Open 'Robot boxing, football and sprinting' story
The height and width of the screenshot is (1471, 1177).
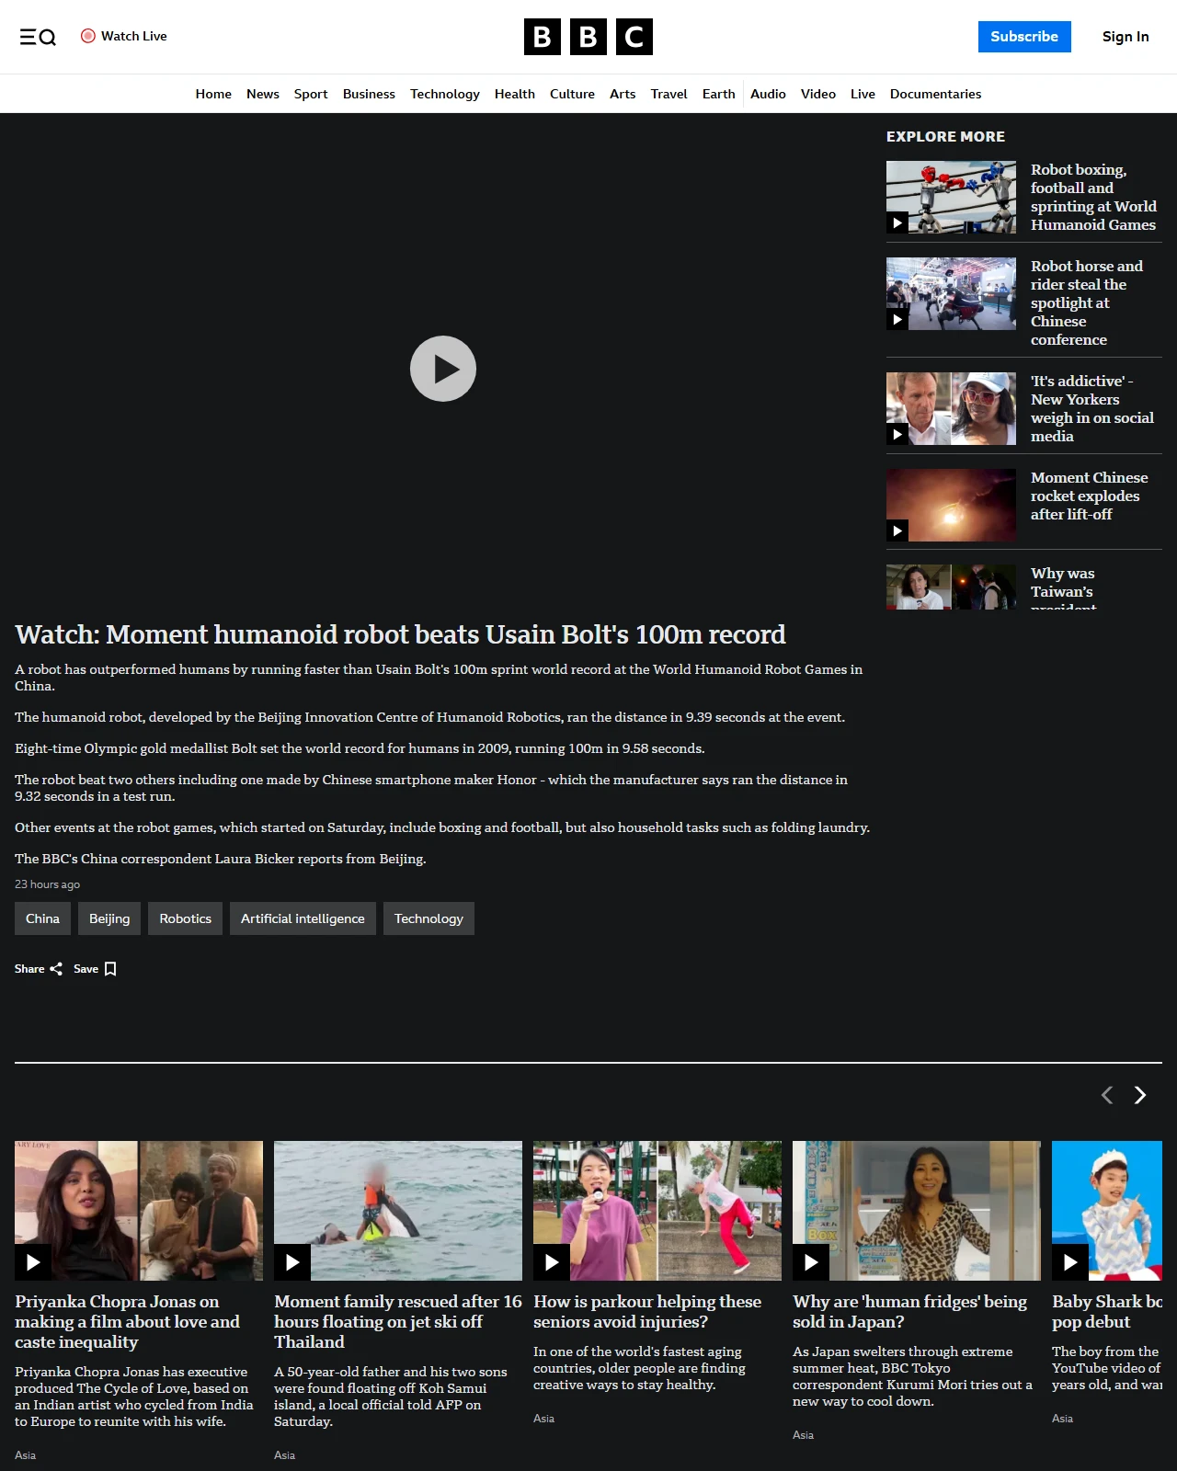(x=1093, y=197)
